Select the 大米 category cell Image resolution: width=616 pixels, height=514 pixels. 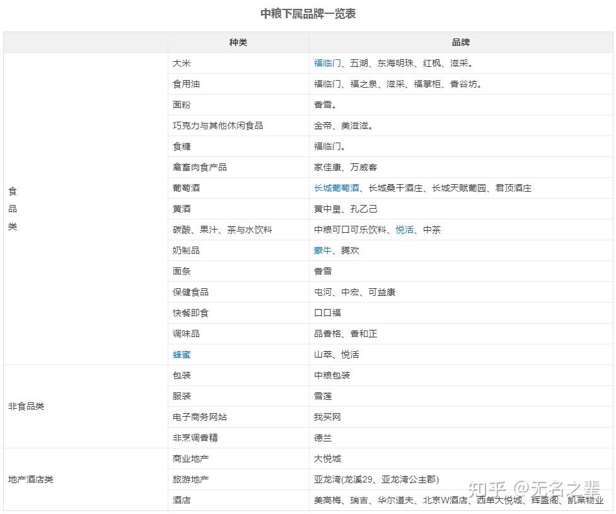click(x=238, y=63)
